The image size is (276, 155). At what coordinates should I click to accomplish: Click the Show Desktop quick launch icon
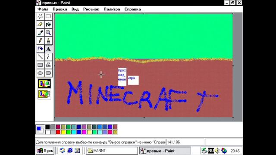(77, 150)
